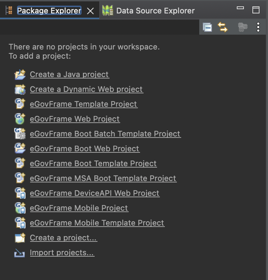Screen dimensions: 268x280
Task: Open eGovFrame Web Project link
Action: [75, 119]
